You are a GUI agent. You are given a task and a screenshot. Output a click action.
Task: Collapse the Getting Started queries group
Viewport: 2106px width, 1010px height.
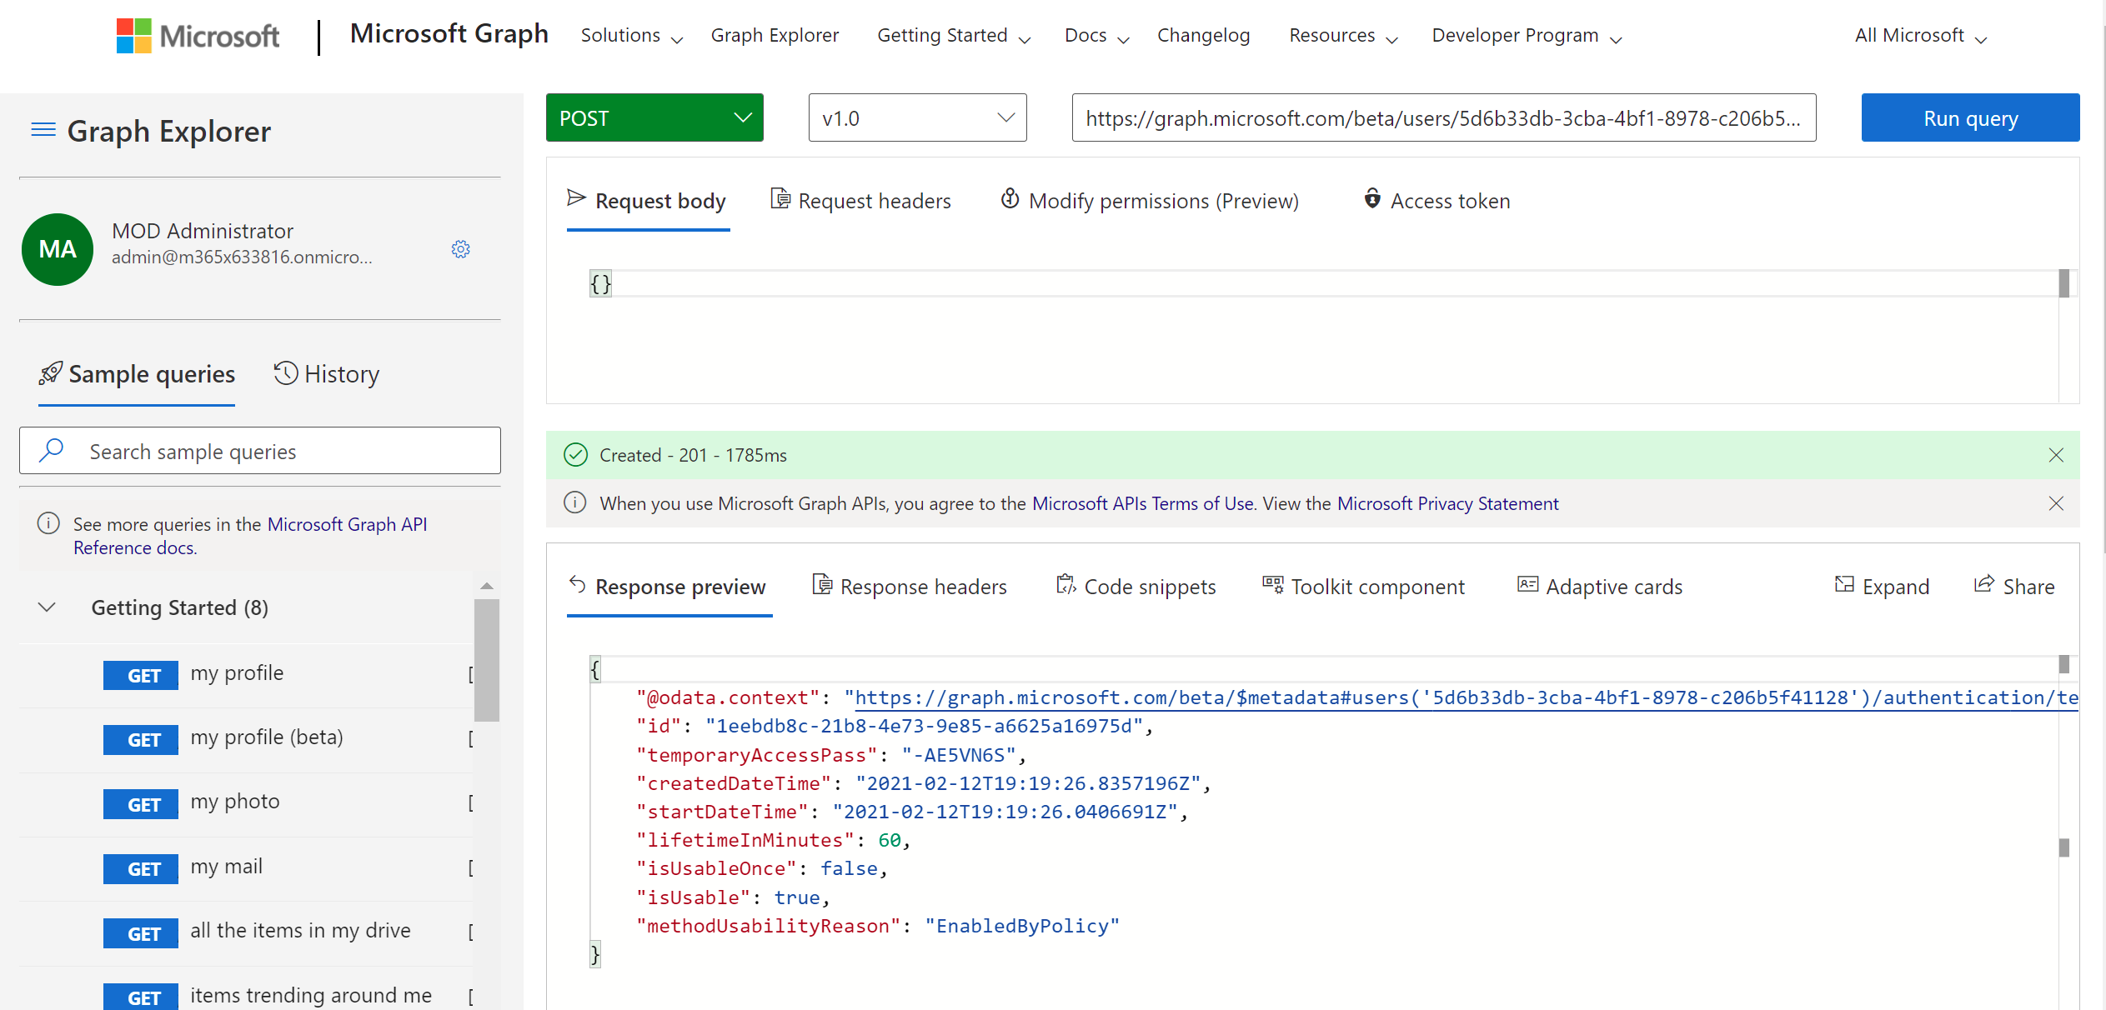48,607
